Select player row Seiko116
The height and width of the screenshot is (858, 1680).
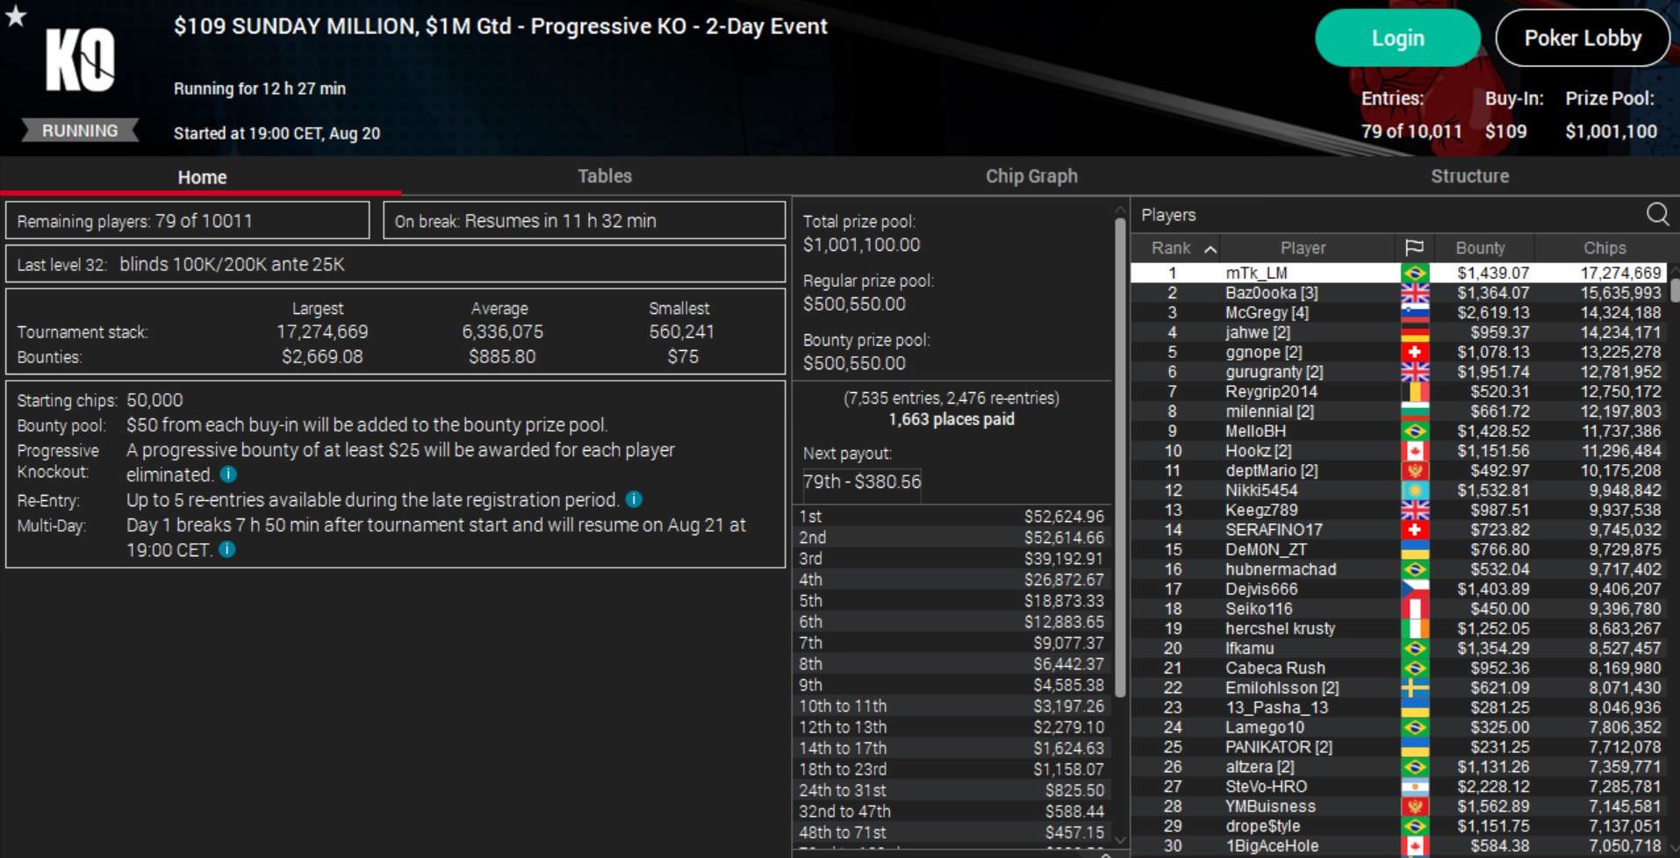[1400, 609]
